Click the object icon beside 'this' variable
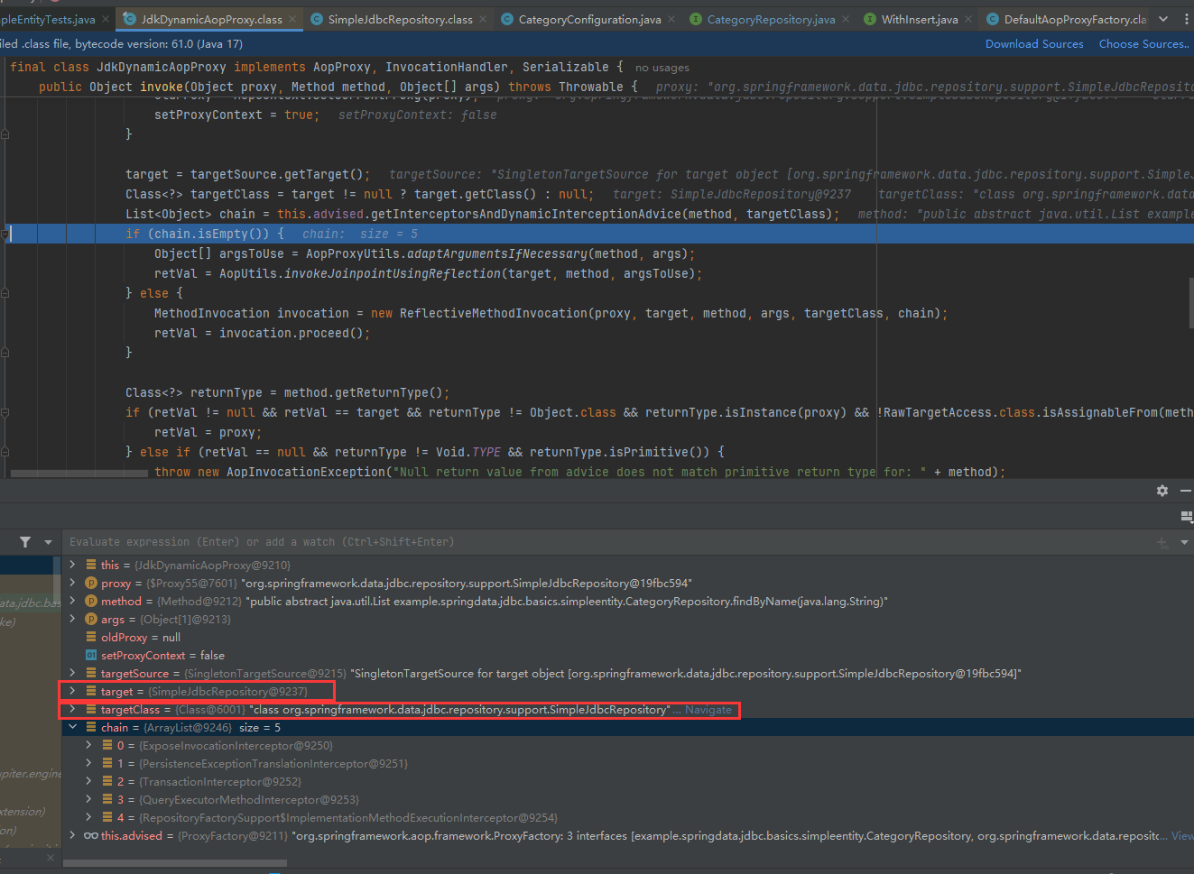This screenshot has width=1194, height=874. click(91, 566)
